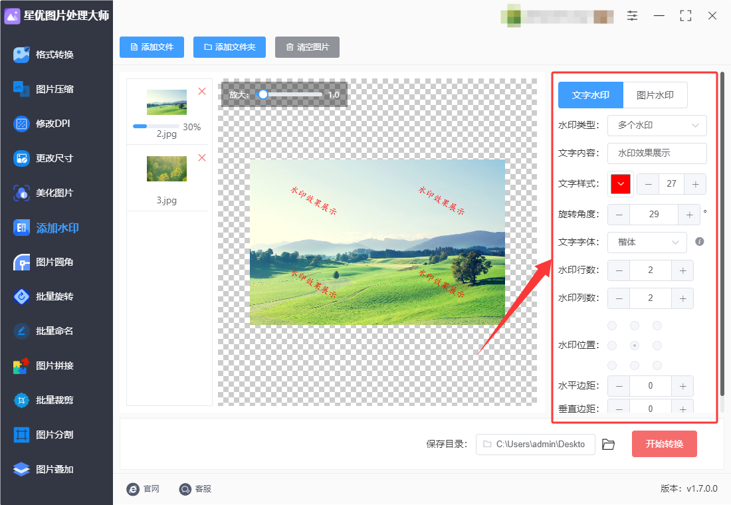Select bottom-center watermark position

coord(635,365)
